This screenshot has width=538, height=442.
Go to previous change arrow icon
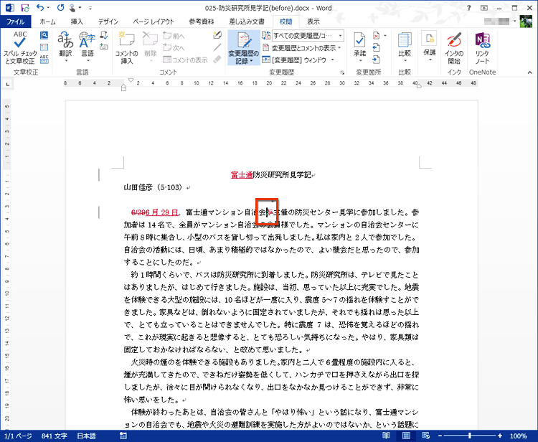click(376, 47)
